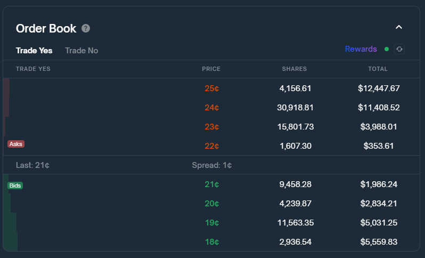The image size is (425, 258).
Task: Click the Spread: 1¢ indicator
Action: (211, 165)
